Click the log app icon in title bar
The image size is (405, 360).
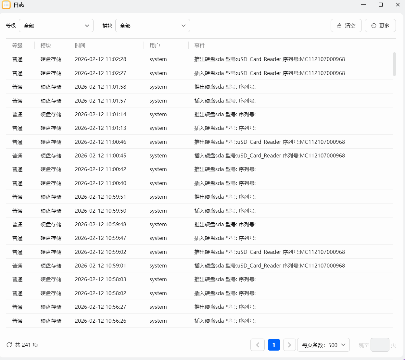6,5
